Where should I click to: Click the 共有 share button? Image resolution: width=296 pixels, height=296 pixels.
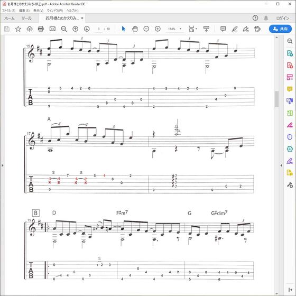tap(280, 29)
